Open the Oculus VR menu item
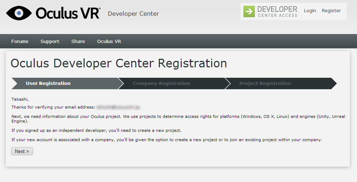The height and width of the screenshot is (182, 357). point(109,42)
